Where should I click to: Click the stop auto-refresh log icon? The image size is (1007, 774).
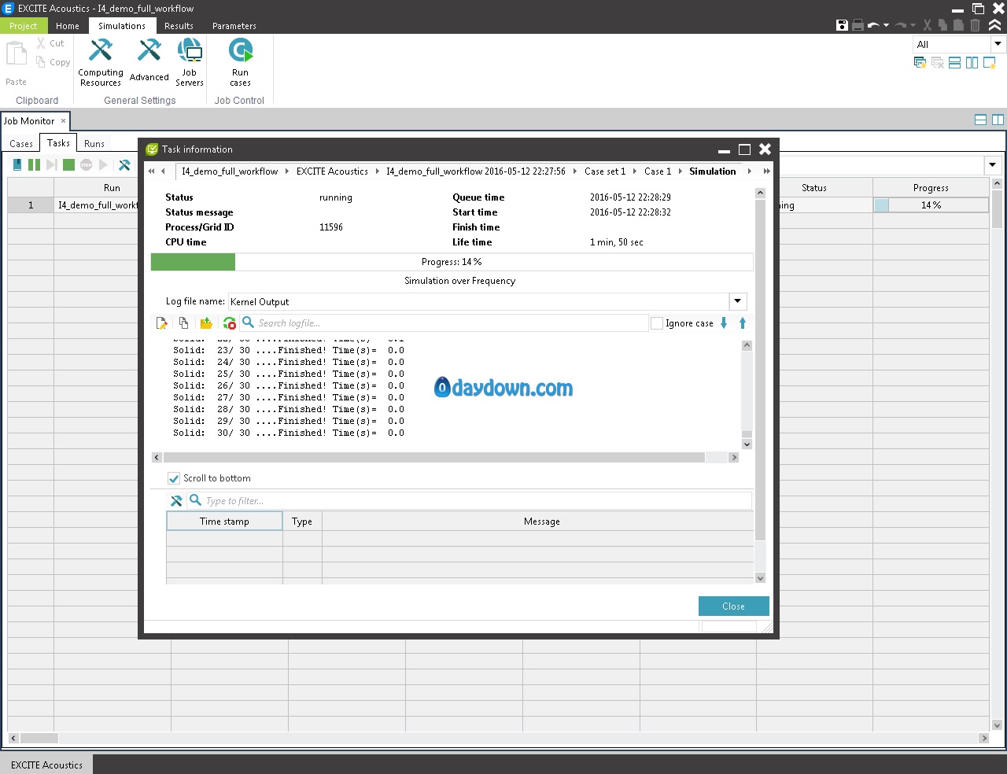tap(229, 323)
